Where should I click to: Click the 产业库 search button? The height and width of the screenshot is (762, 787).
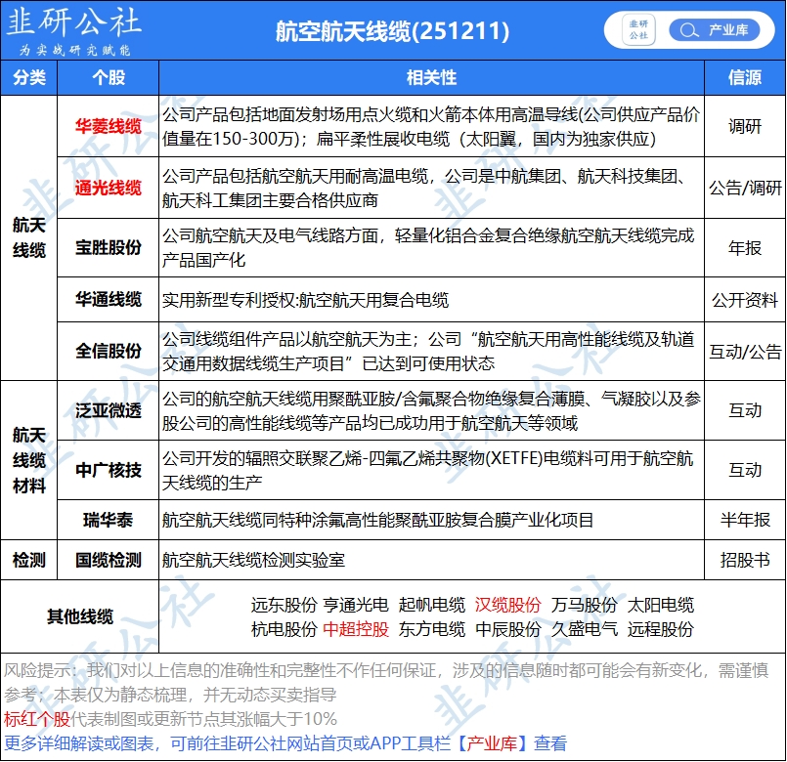pos(714,30)
